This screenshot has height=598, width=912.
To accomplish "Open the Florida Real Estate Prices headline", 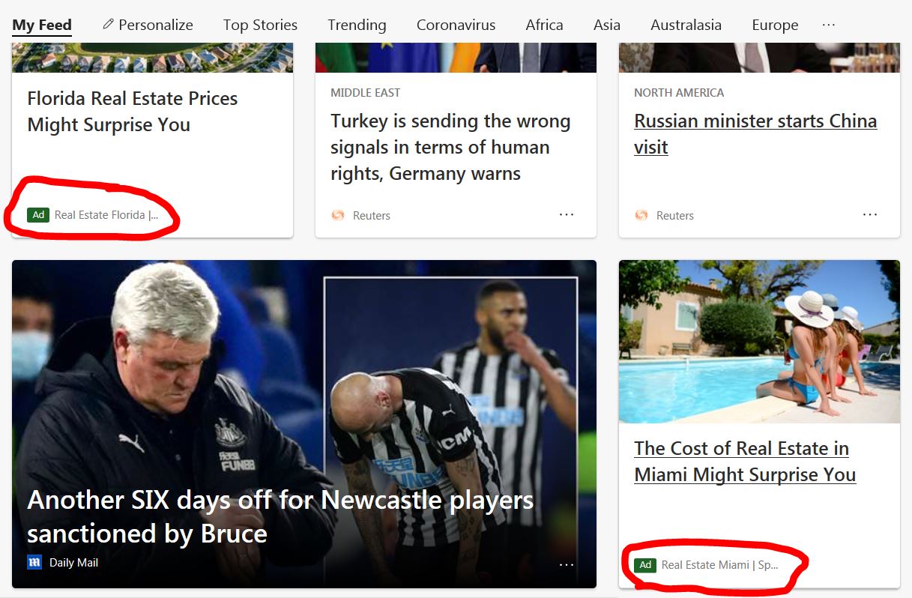I will pos(133,112).
